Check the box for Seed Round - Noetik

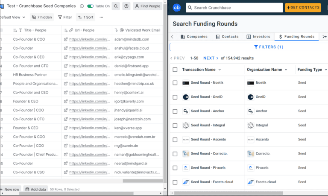pos(175,83)
